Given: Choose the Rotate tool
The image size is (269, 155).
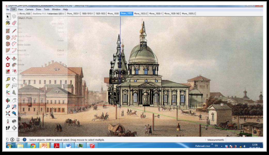Looking at the screenshot, I should 8,65.
